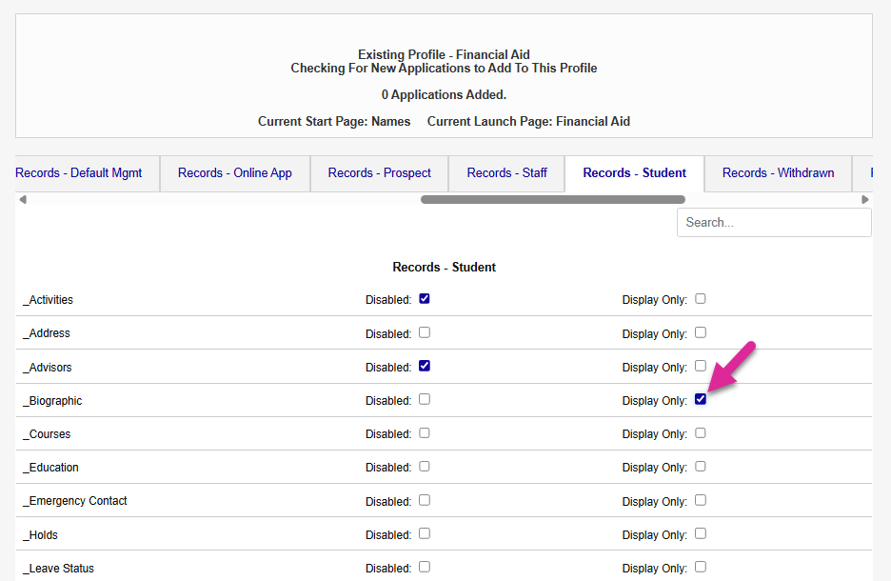Check Display Only for _Activities
This screenshot has width=891, height=581.
point(701,299)
